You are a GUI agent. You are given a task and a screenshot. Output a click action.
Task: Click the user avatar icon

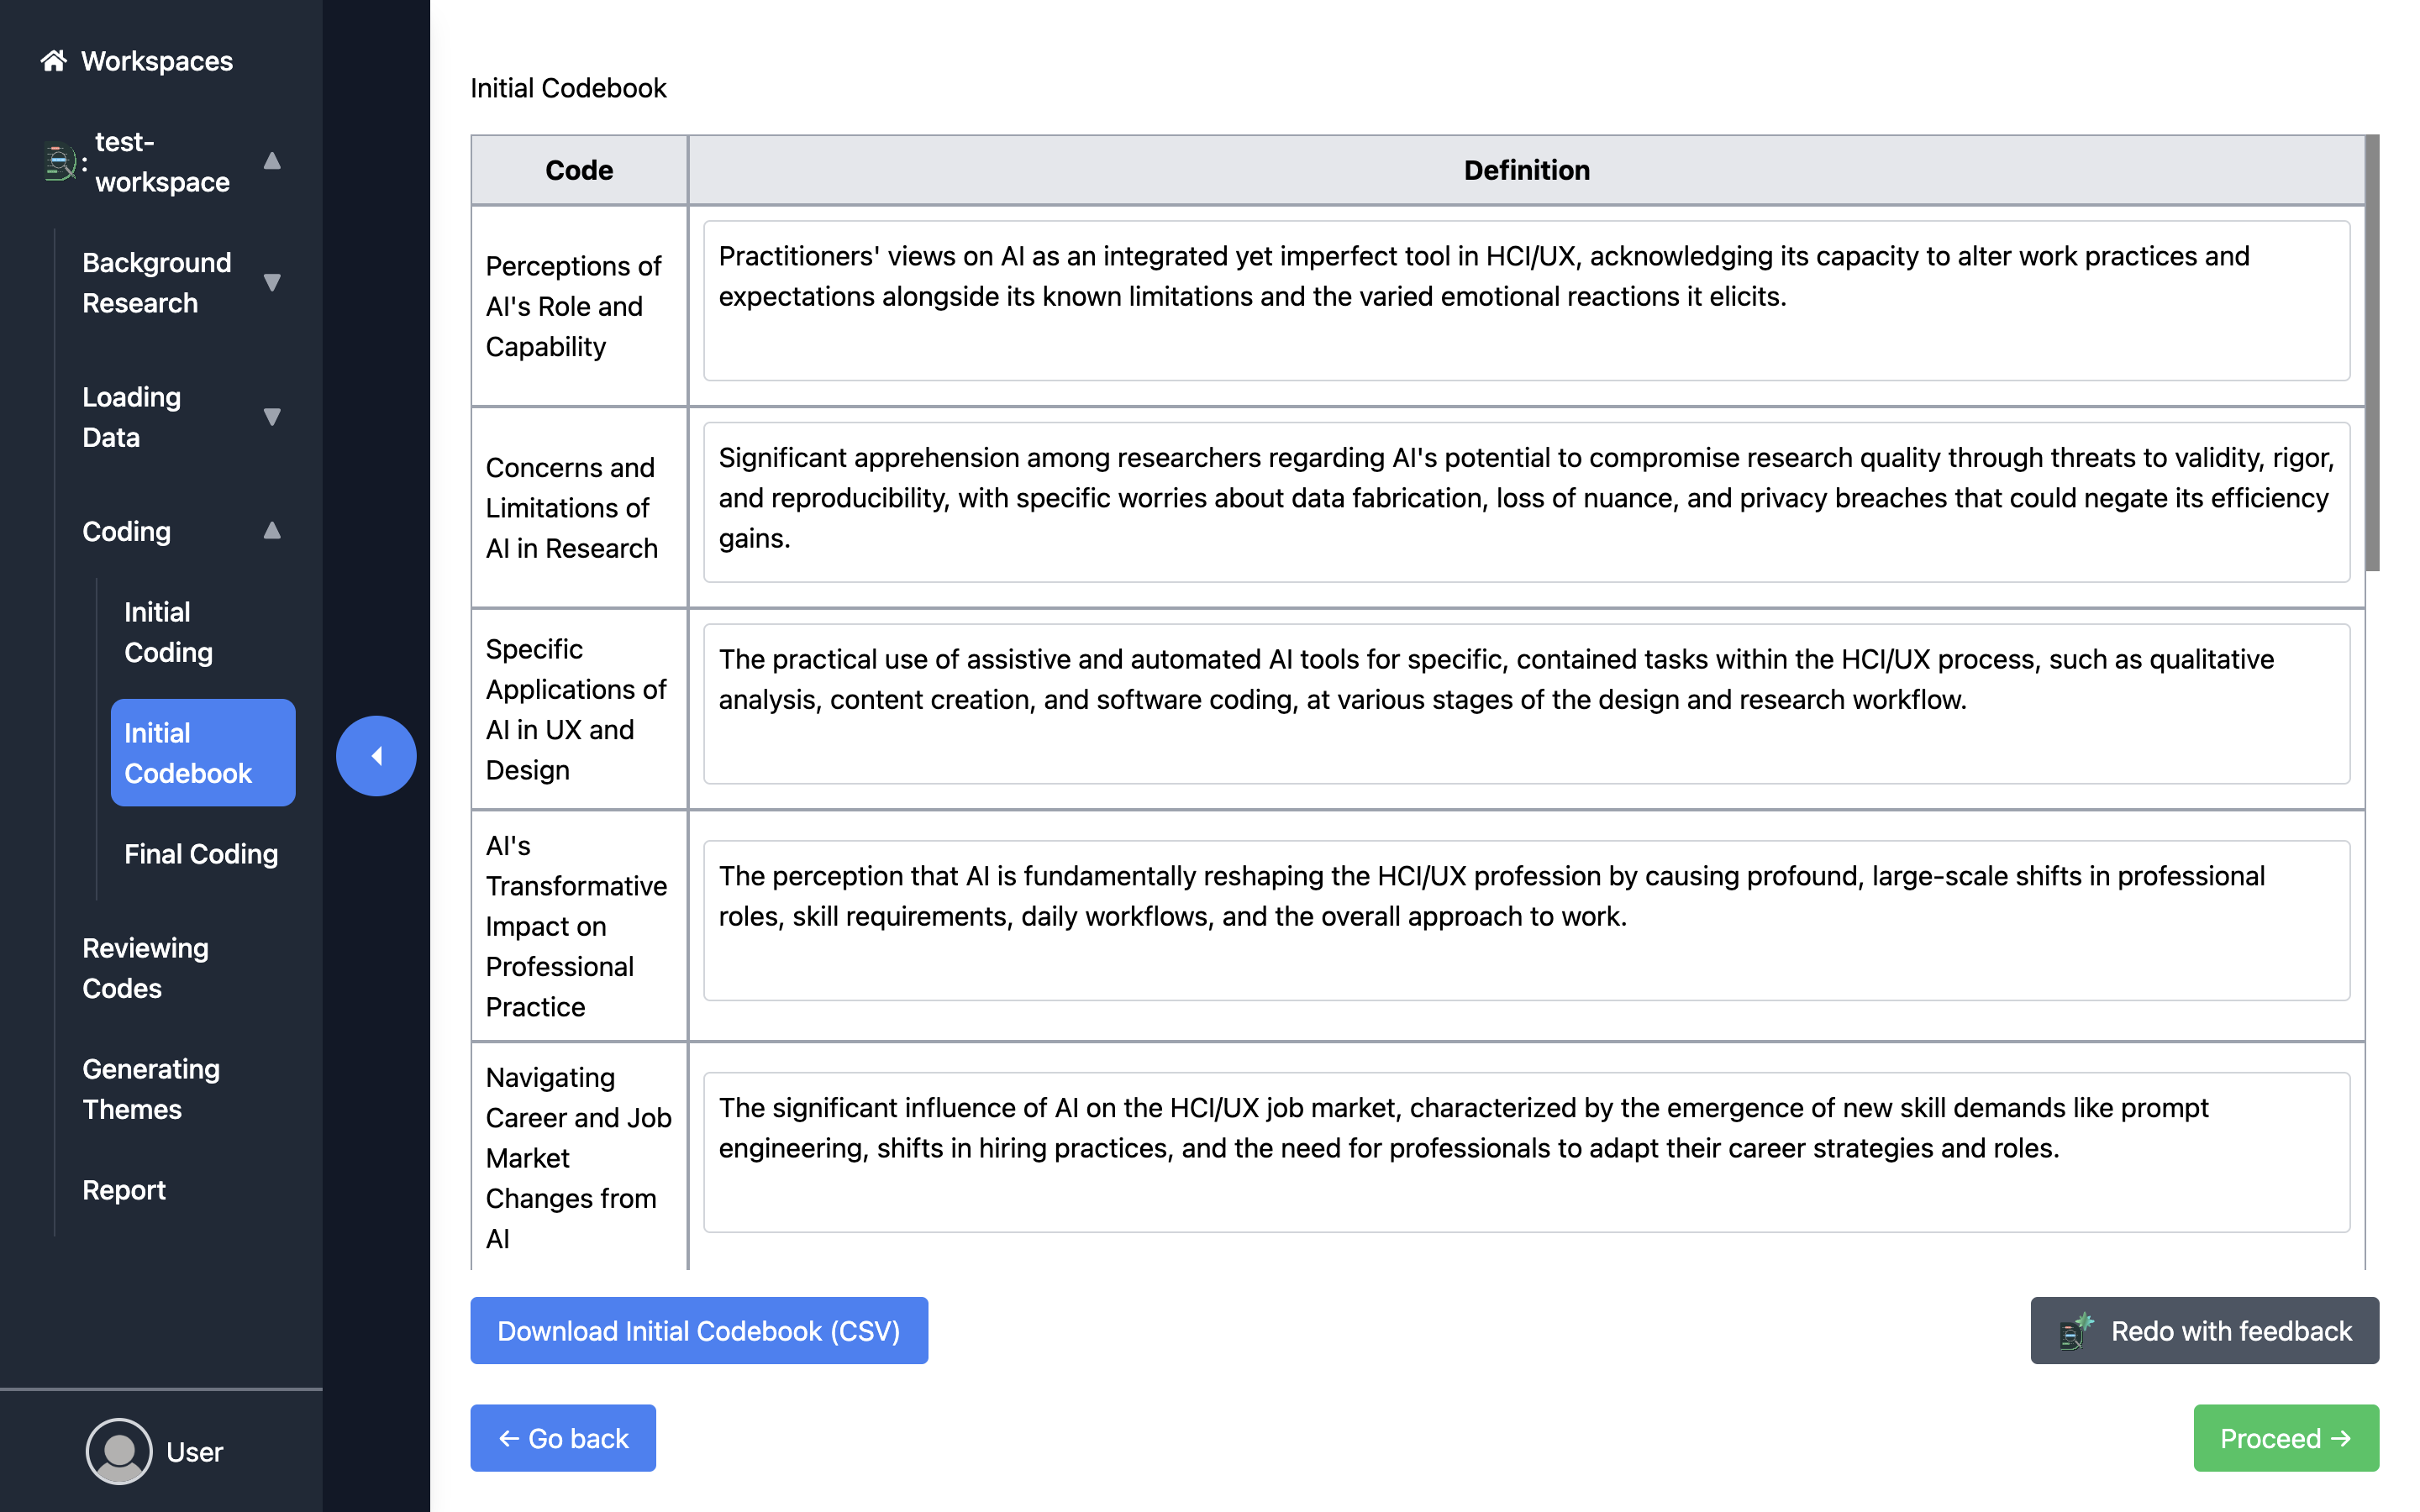[x=119, y=1451]
